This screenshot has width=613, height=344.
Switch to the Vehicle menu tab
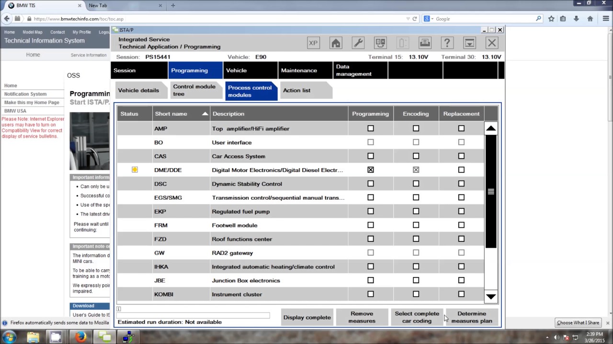click(x=250, y=70)
